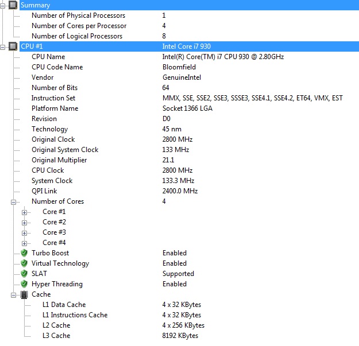Click the value 2400.0 MHz

point(180,191)
